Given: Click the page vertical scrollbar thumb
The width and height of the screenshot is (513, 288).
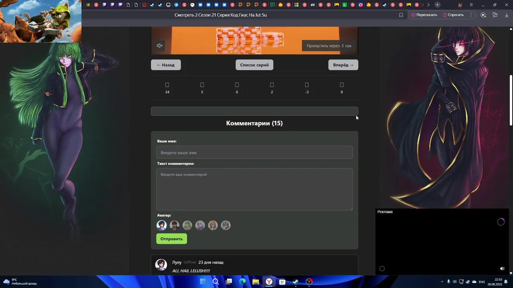Looking at the screenshot, I should 511,100.
